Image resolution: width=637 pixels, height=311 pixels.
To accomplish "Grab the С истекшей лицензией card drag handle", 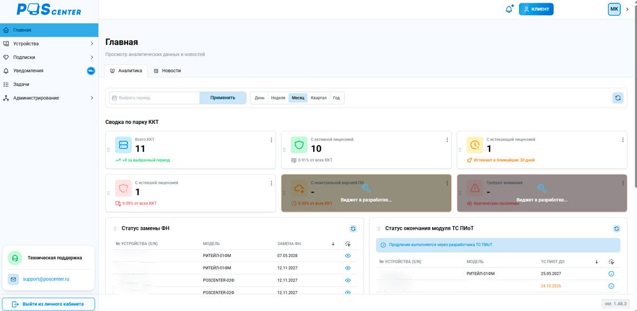I will coord(108,193).
